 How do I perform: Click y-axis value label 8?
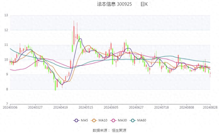click(7, 89)
